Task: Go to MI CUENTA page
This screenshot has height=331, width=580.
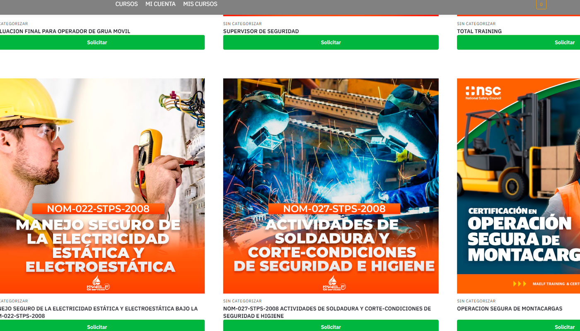Action: (160, 4)
